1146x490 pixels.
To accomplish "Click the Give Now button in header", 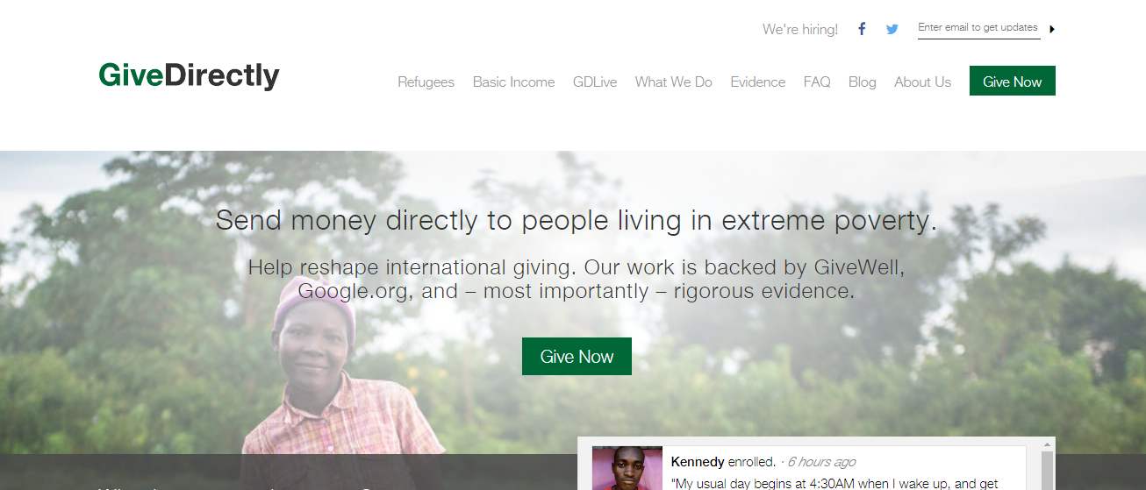I will 1013,81.
